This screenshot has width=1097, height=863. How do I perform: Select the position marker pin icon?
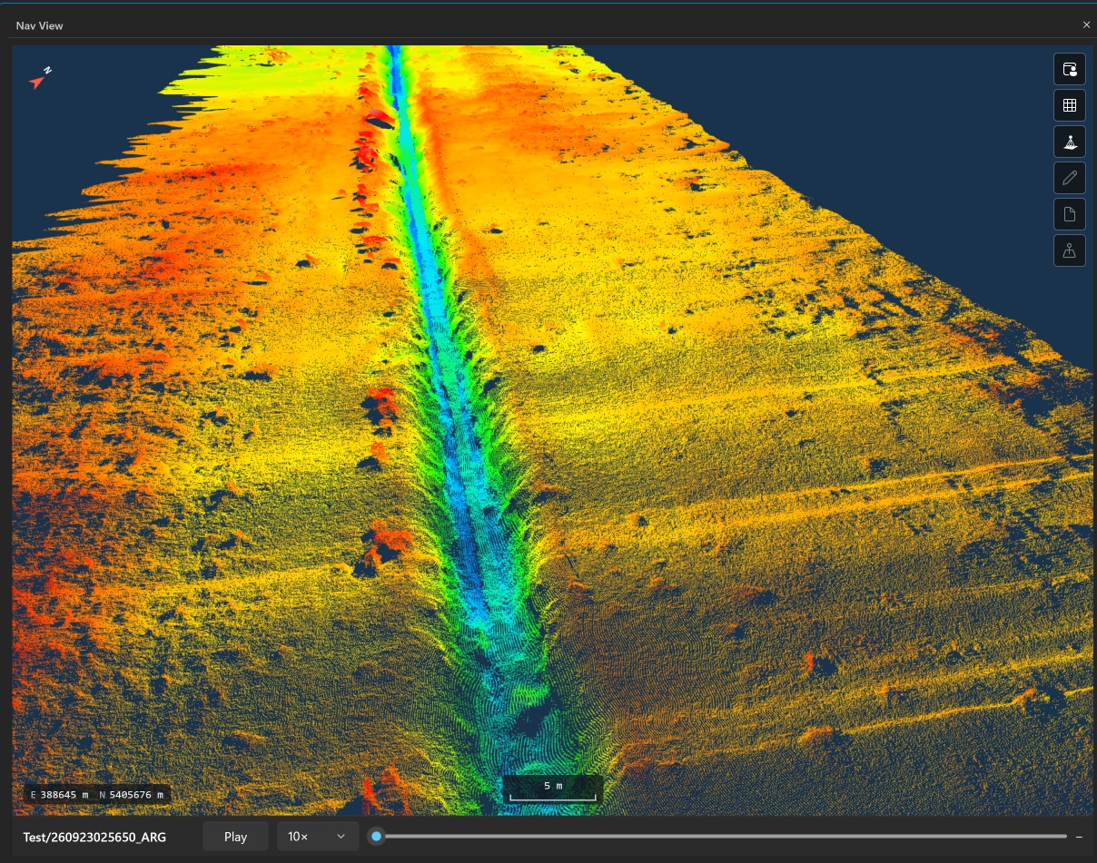1070,250
